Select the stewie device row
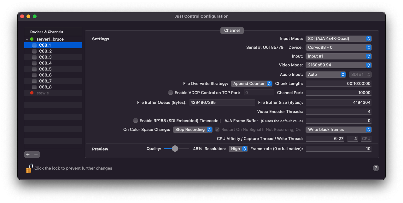 click(53, 93)
